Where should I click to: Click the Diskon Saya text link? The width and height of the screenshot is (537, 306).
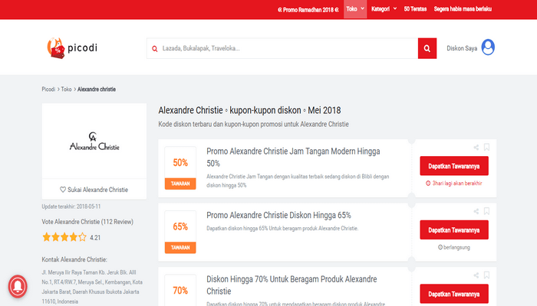coord(462,48)
